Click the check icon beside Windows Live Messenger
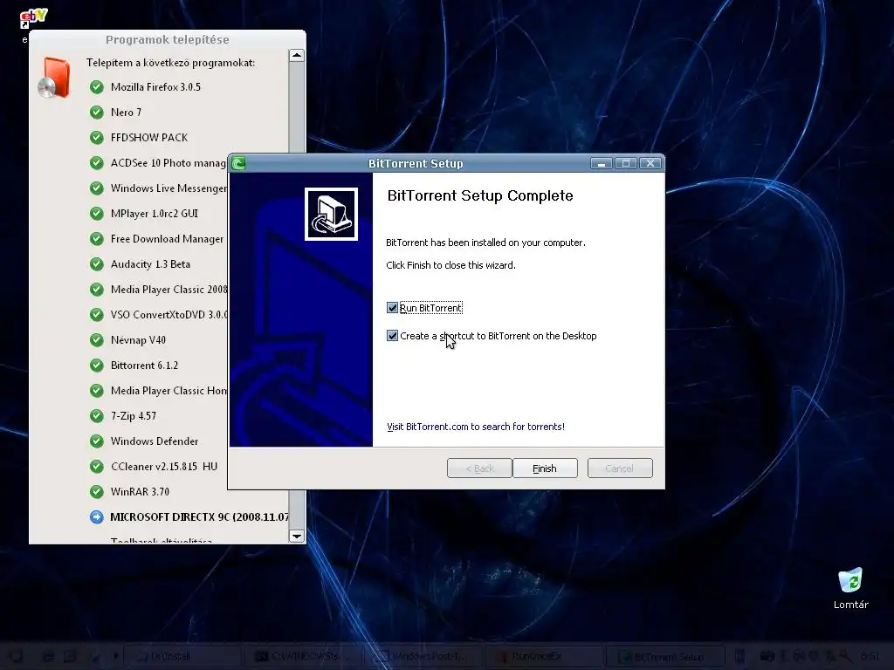The height and width of the screenshot is (670, 894). pos(96,188)
